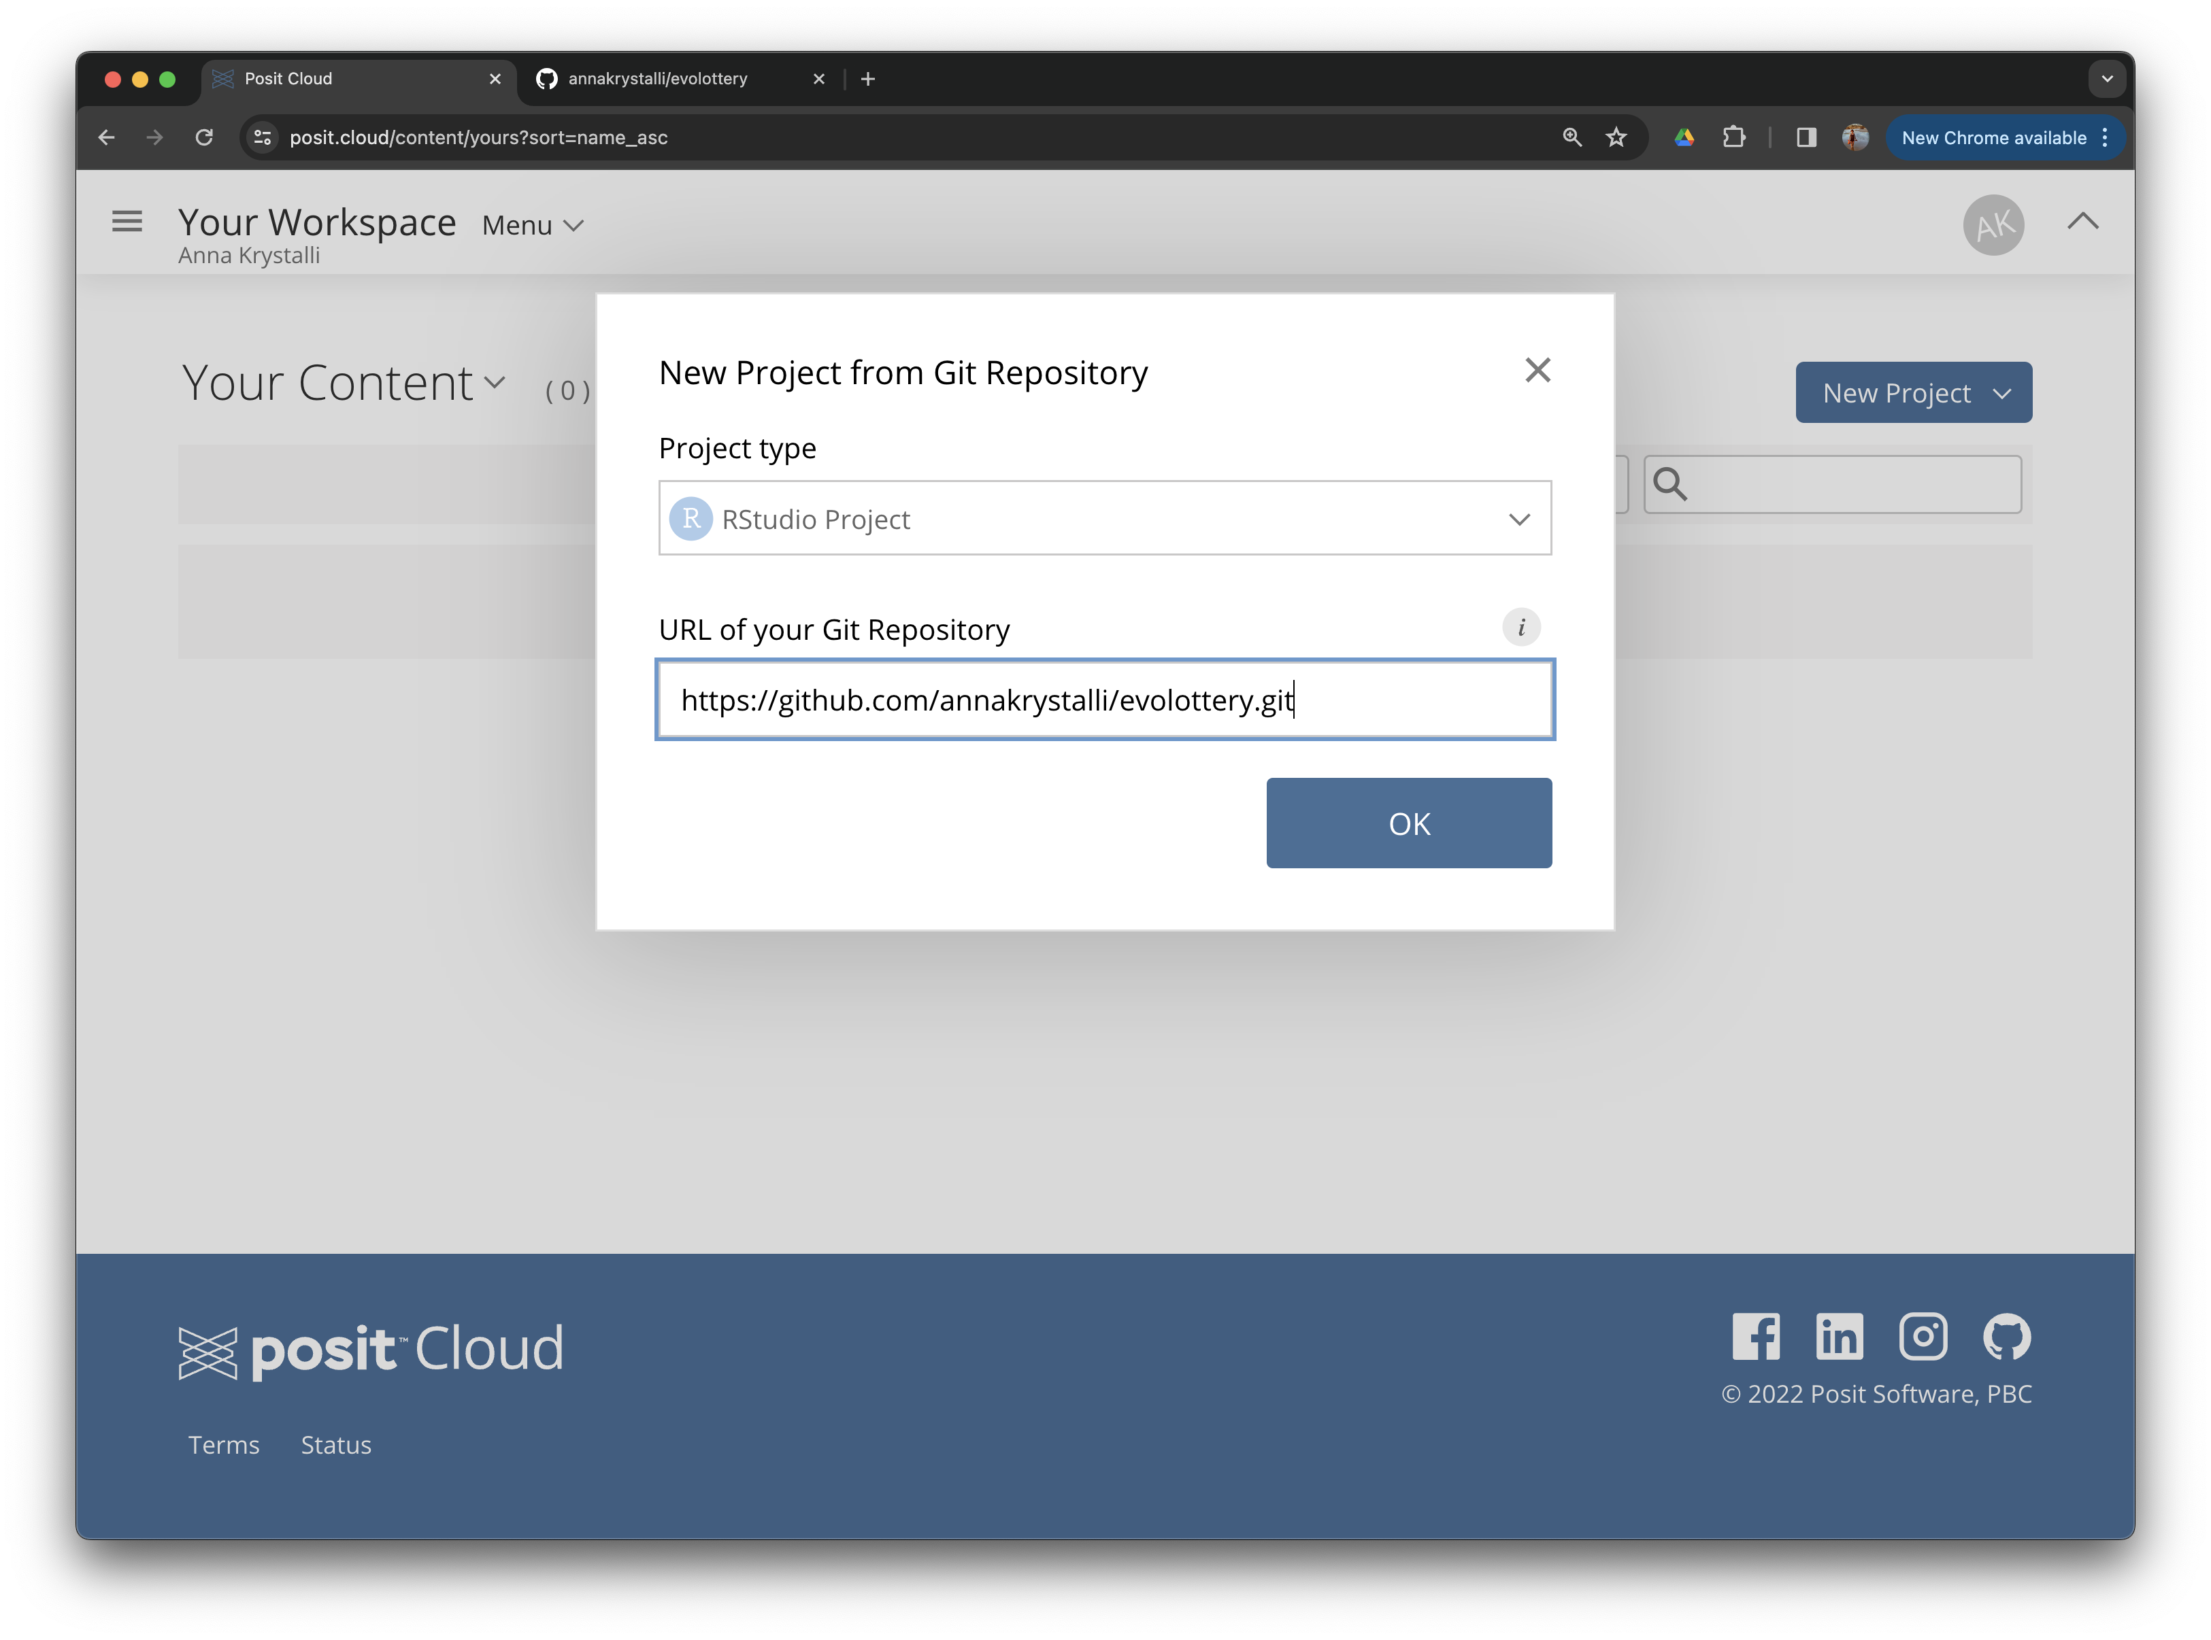Open the Chrome three-dot menu

(2105, 137)
